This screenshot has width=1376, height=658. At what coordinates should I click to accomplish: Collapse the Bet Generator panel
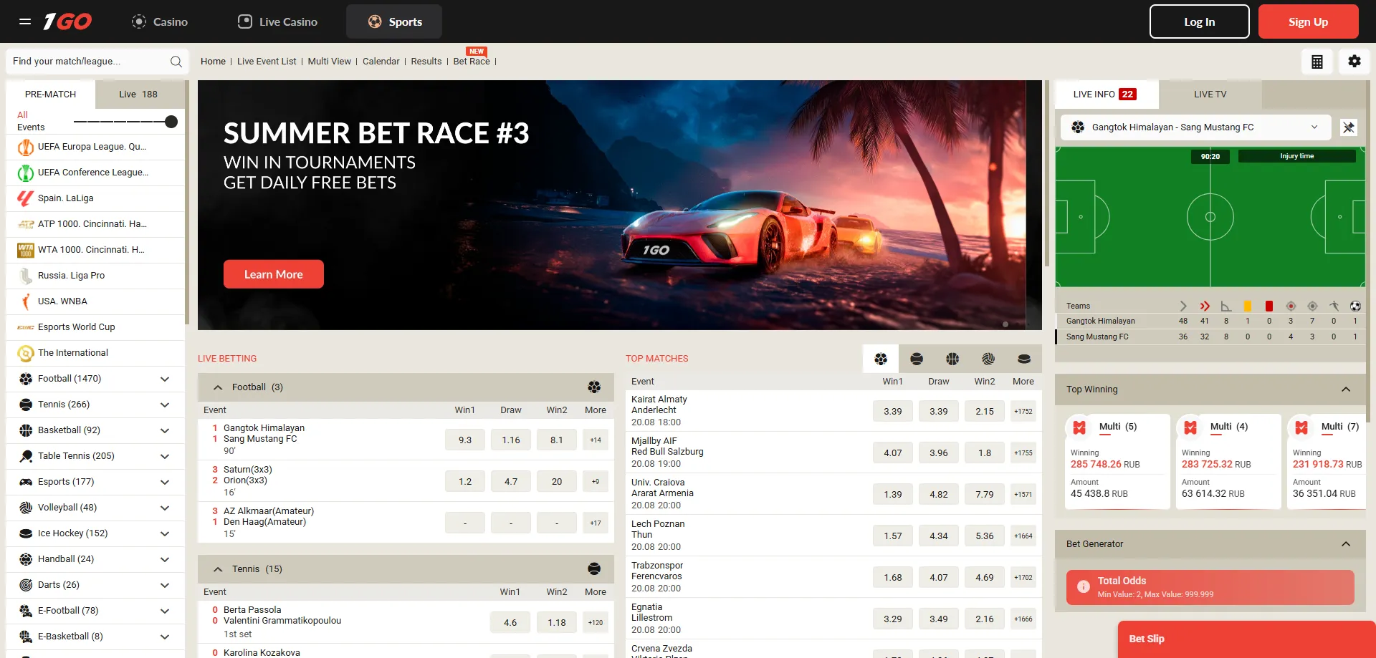coord(1346,544)
